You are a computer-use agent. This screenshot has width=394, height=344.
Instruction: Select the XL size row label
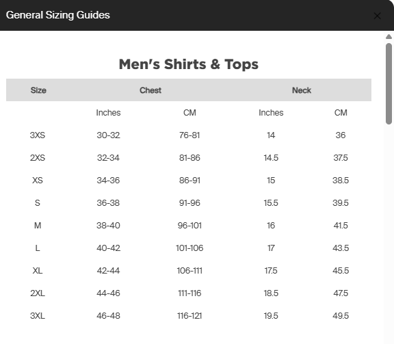pyautogui.click(x=38, y=271)
